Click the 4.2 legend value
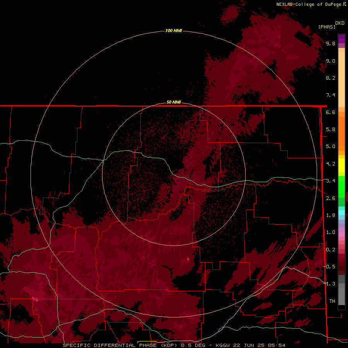This screenshot has width=348, height=348. point(331,164)
